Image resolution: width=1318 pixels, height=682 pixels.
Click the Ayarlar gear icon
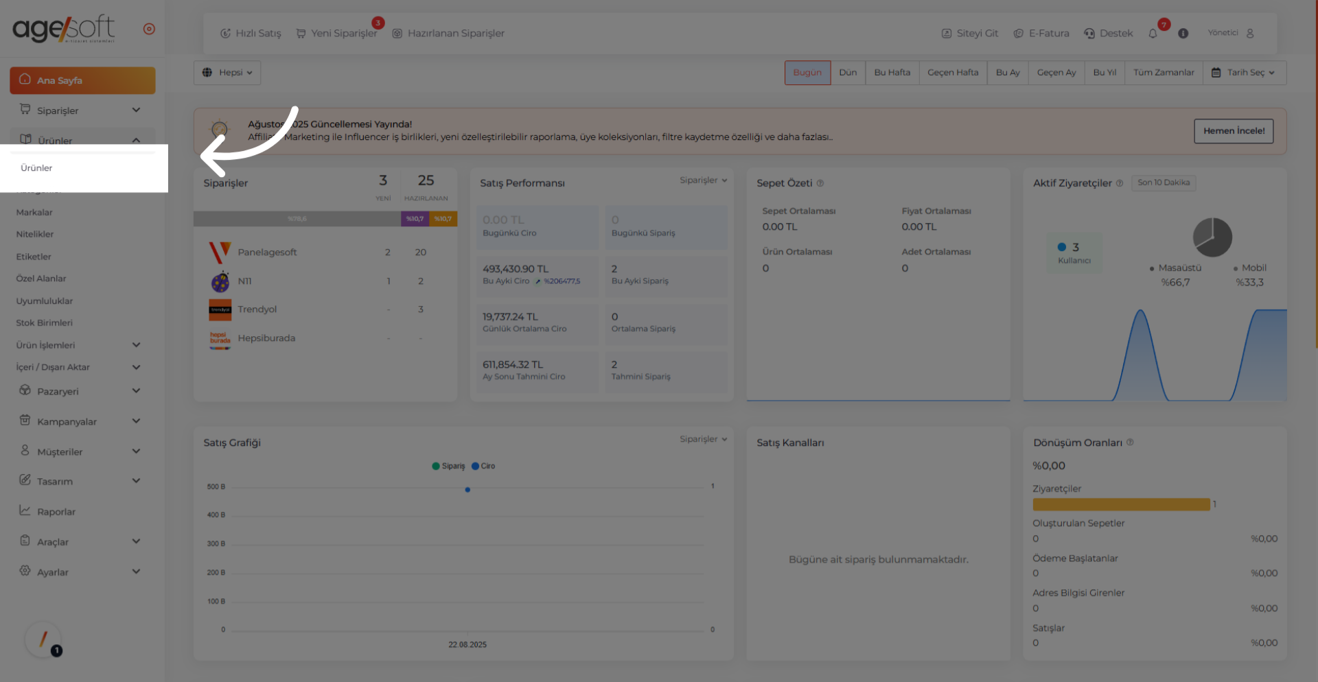pos(25,571)
